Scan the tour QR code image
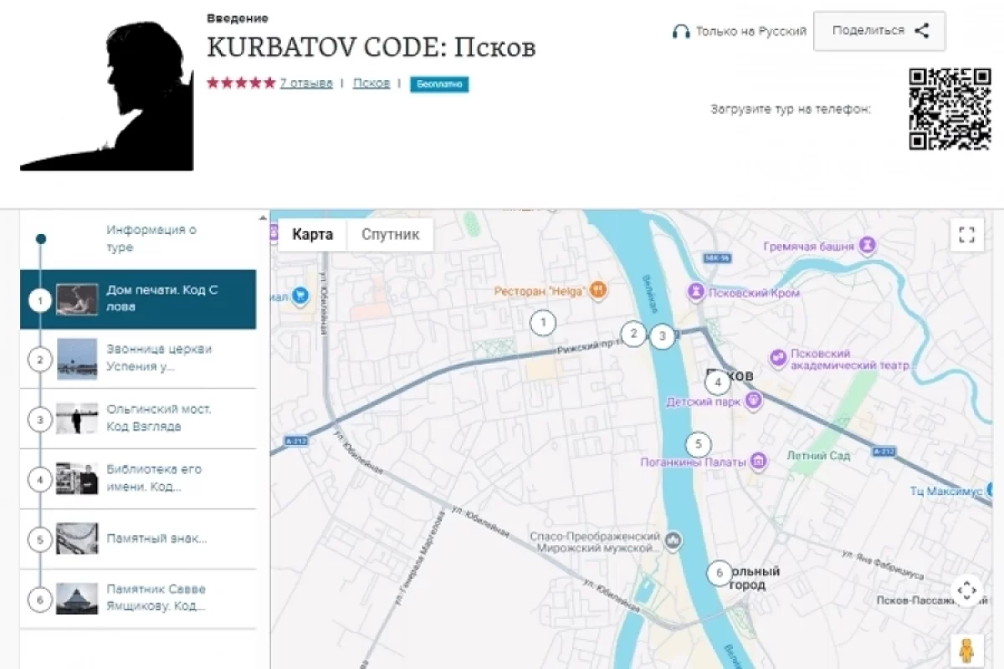The image size is (1004, 669). (950, 109)
